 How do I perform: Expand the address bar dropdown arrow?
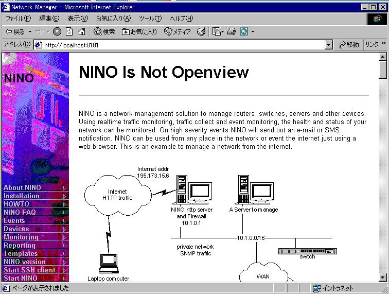coord(329,45)
